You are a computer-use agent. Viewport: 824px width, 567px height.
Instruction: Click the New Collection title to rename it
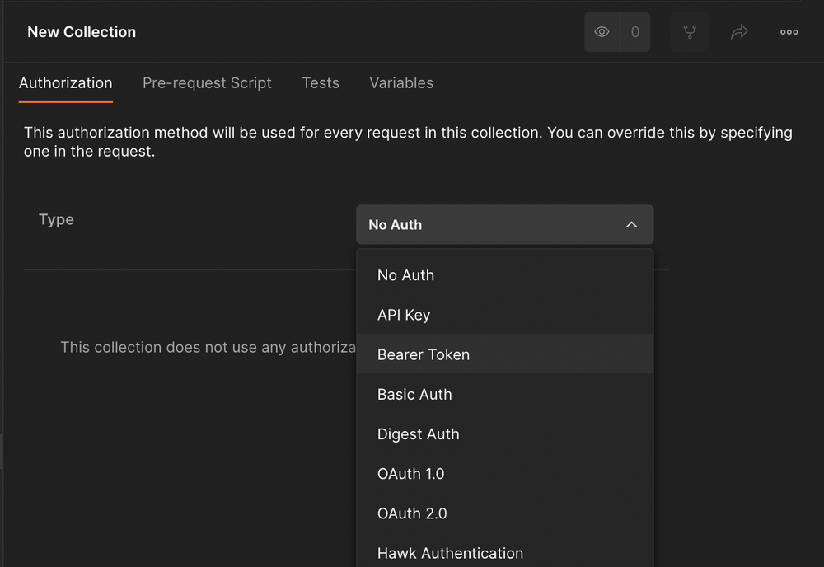tap(82, 31)
